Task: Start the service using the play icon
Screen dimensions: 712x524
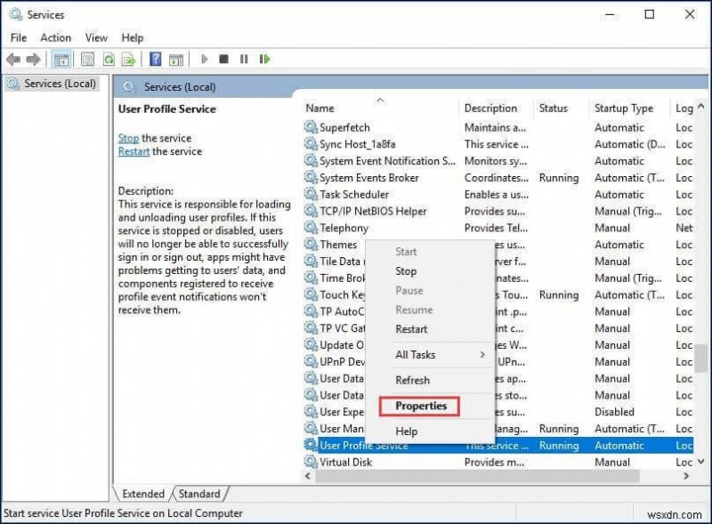Action: (x=203, y=59)
